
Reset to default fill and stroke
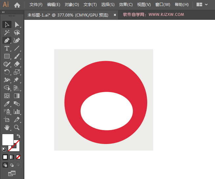click(4, 149)
